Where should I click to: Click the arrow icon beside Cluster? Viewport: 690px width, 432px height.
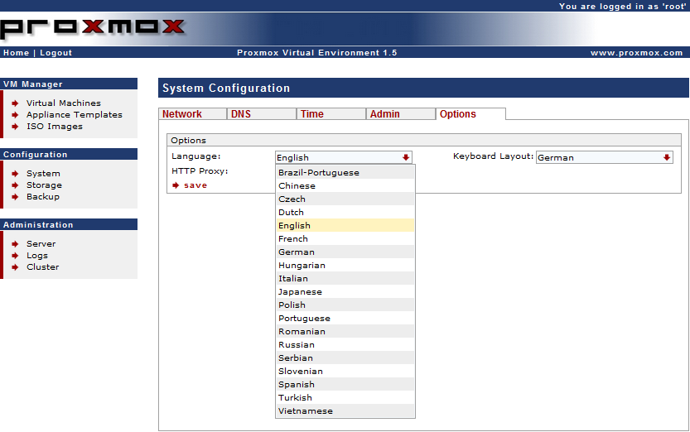click(15, 267)
